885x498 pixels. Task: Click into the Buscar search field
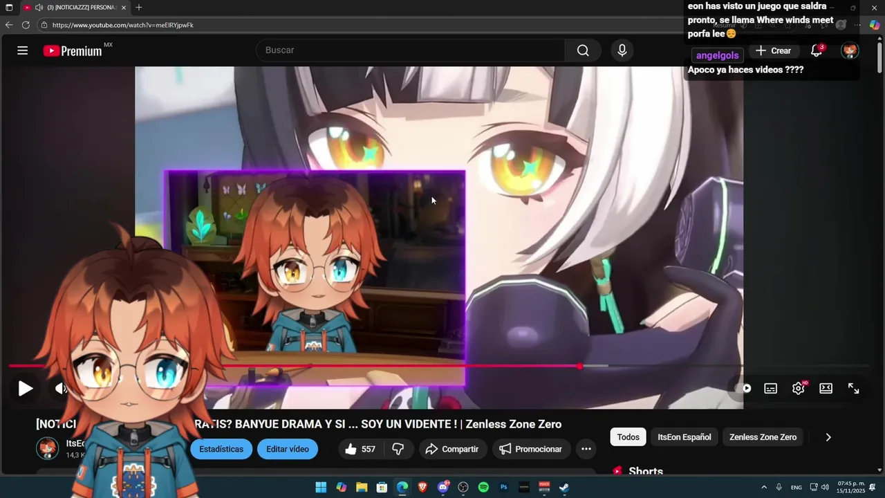pyautogui.click(x=411, y=50)
